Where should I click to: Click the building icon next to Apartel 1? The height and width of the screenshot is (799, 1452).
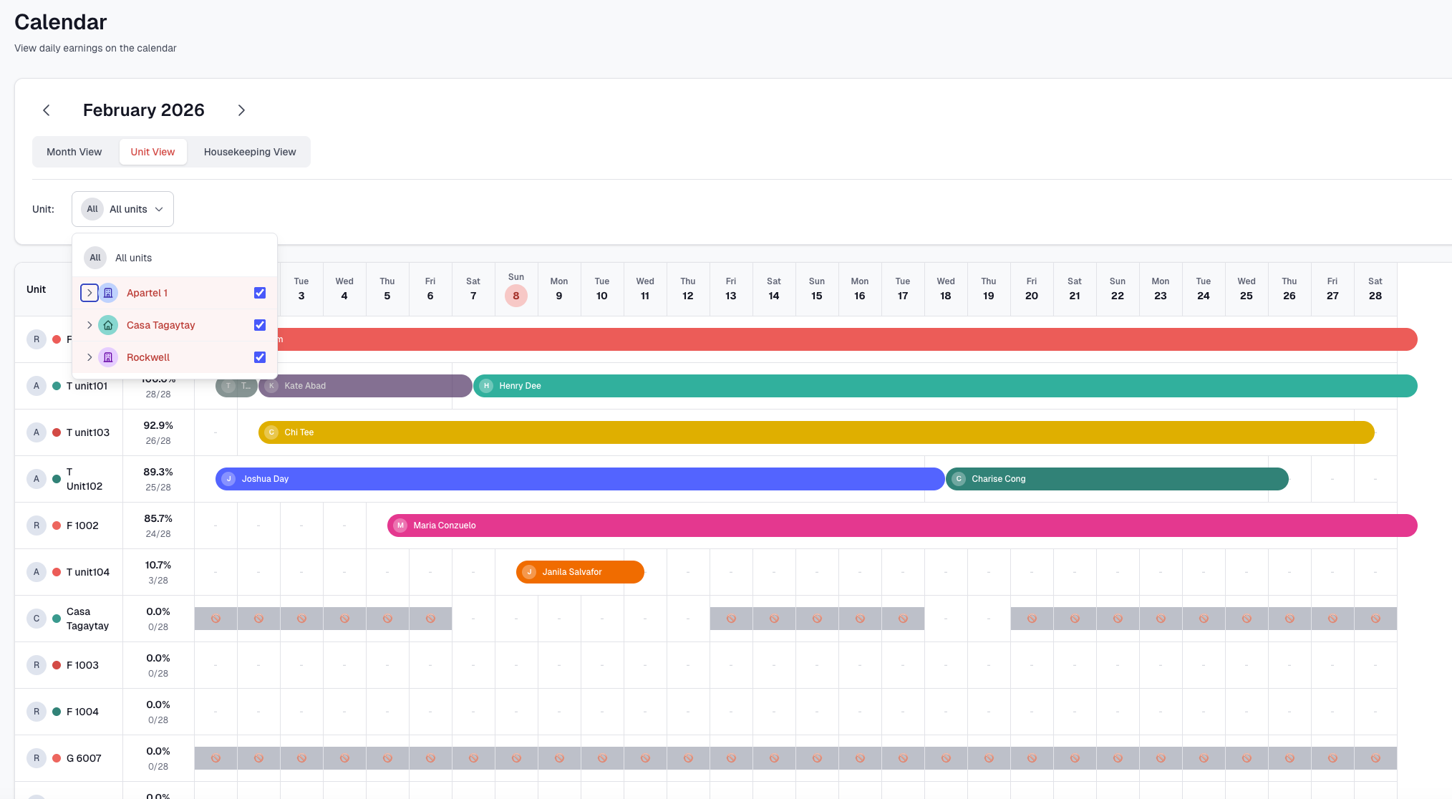tap(108, 293)
